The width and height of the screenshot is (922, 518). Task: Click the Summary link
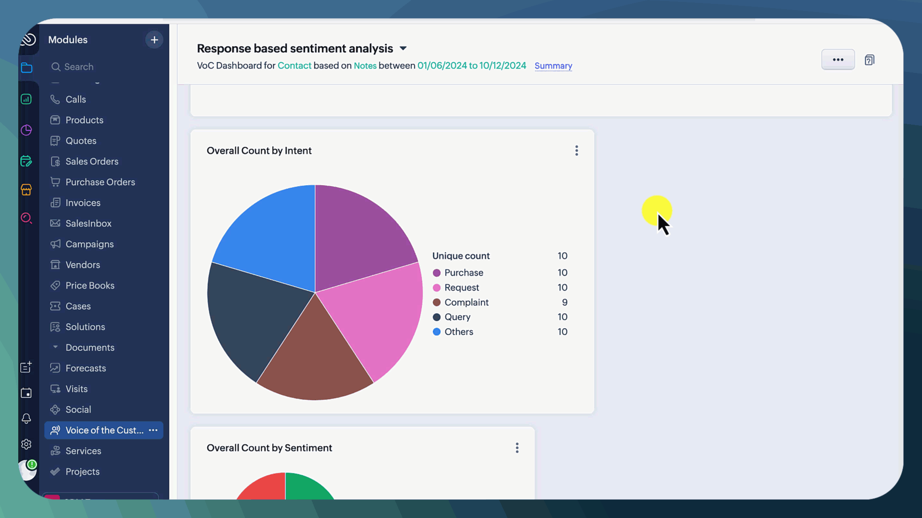coord(553,66)
